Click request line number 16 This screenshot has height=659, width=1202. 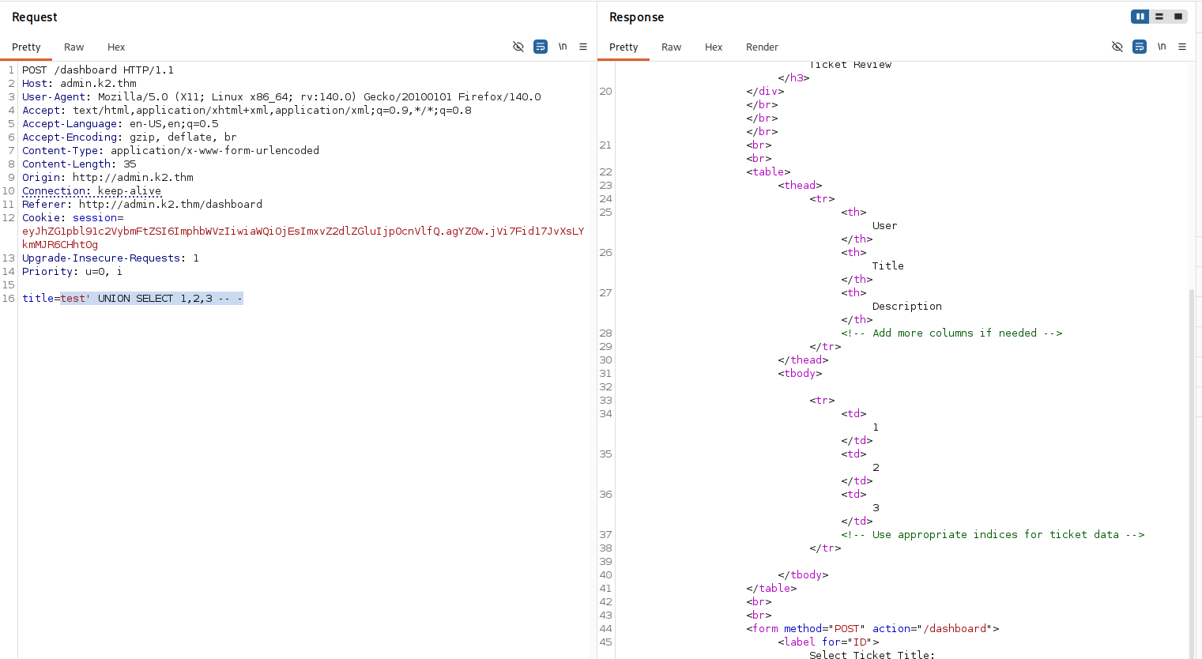(9, 298)
